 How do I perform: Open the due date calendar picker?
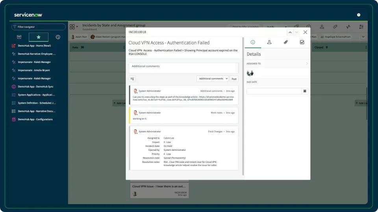(305, 91)
